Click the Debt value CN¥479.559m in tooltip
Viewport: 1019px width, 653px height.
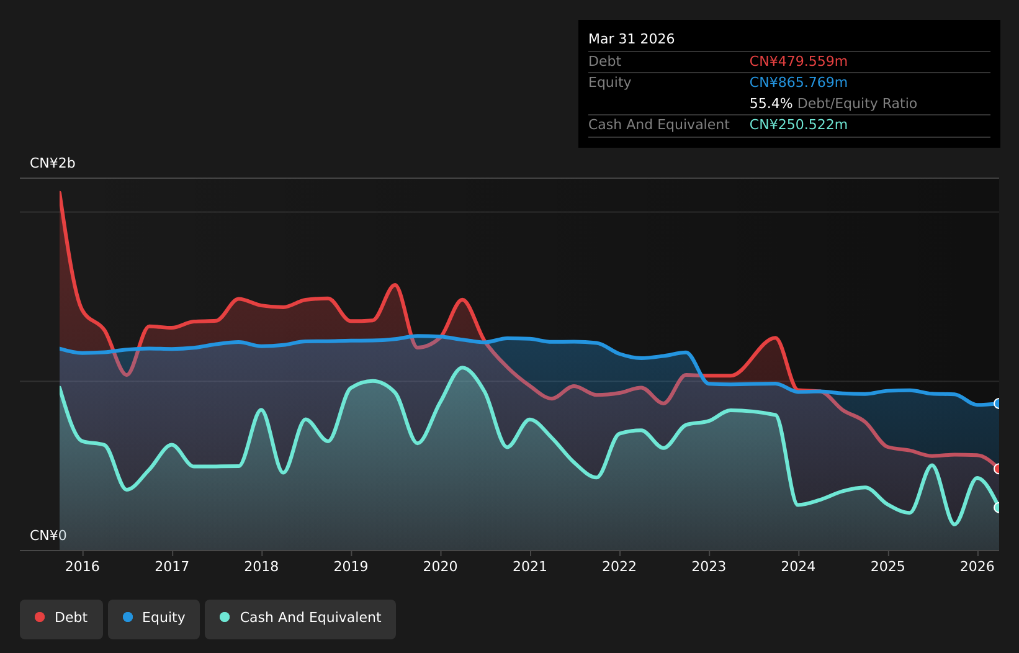pyautogui.click(x=799, y=61)
